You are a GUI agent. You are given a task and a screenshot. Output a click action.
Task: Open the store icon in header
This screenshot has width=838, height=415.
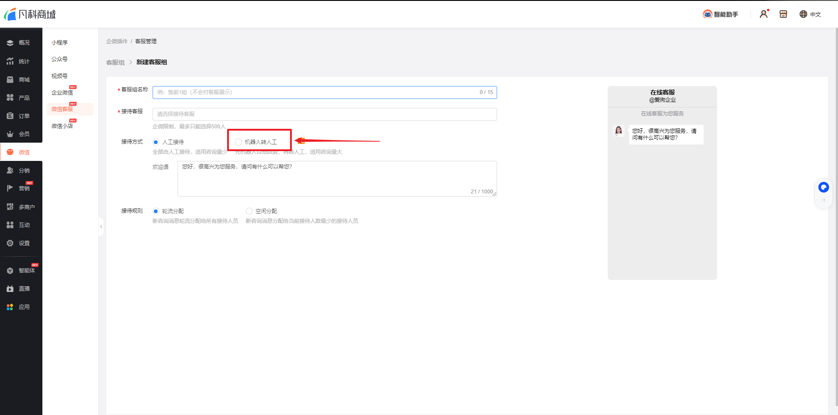783,14
